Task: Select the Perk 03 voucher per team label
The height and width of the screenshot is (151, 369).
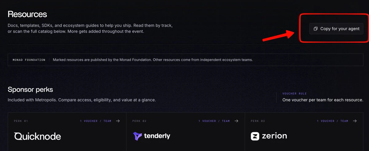Action: click(333, 121)
